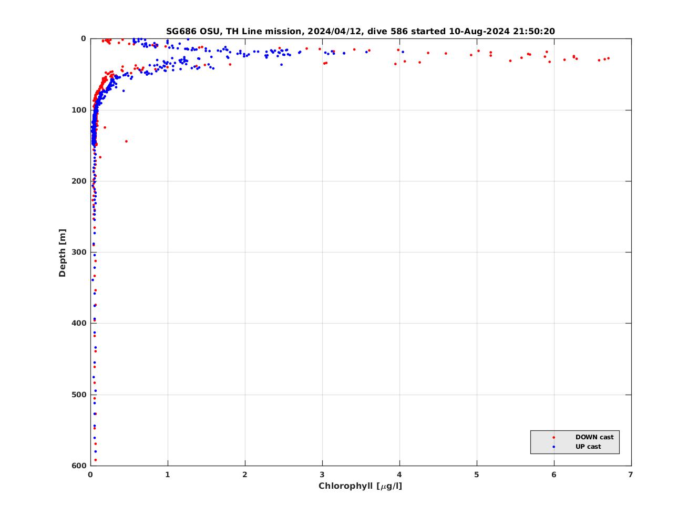The height and width of the screenshot is (524, 698).
Task: Click the rightmost red data point near 6.7 µg/l
Action: pos(609,58)
